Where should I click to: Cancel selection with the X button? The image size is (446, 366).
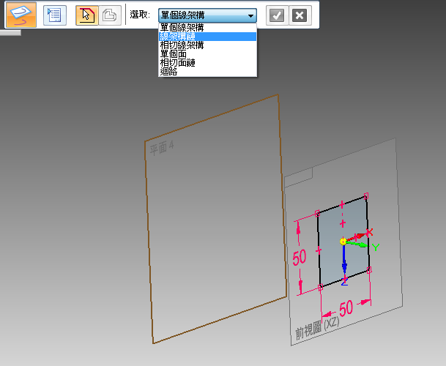[x=300, y=15]
